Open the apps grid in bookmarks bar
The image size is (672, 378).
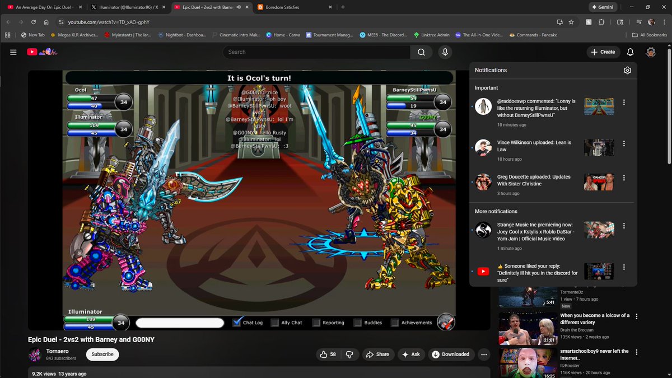pos(8,35)
